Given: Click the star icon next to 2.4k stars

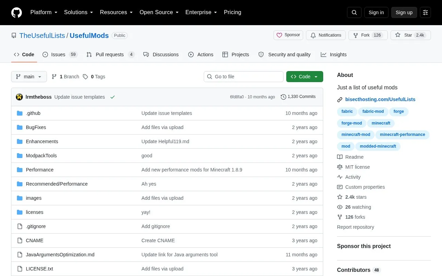Looking at the screenshot, I should pos(340,197).
